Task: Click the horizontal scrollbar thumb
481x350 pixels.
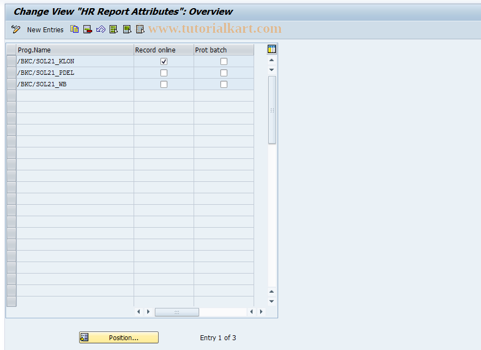Action: tap(177, 312)
